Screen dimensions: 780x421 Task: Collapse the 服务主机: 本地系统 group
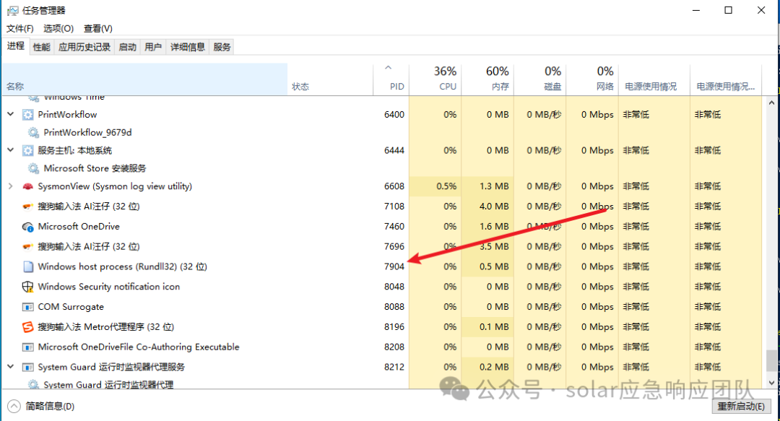pos(10,149)
